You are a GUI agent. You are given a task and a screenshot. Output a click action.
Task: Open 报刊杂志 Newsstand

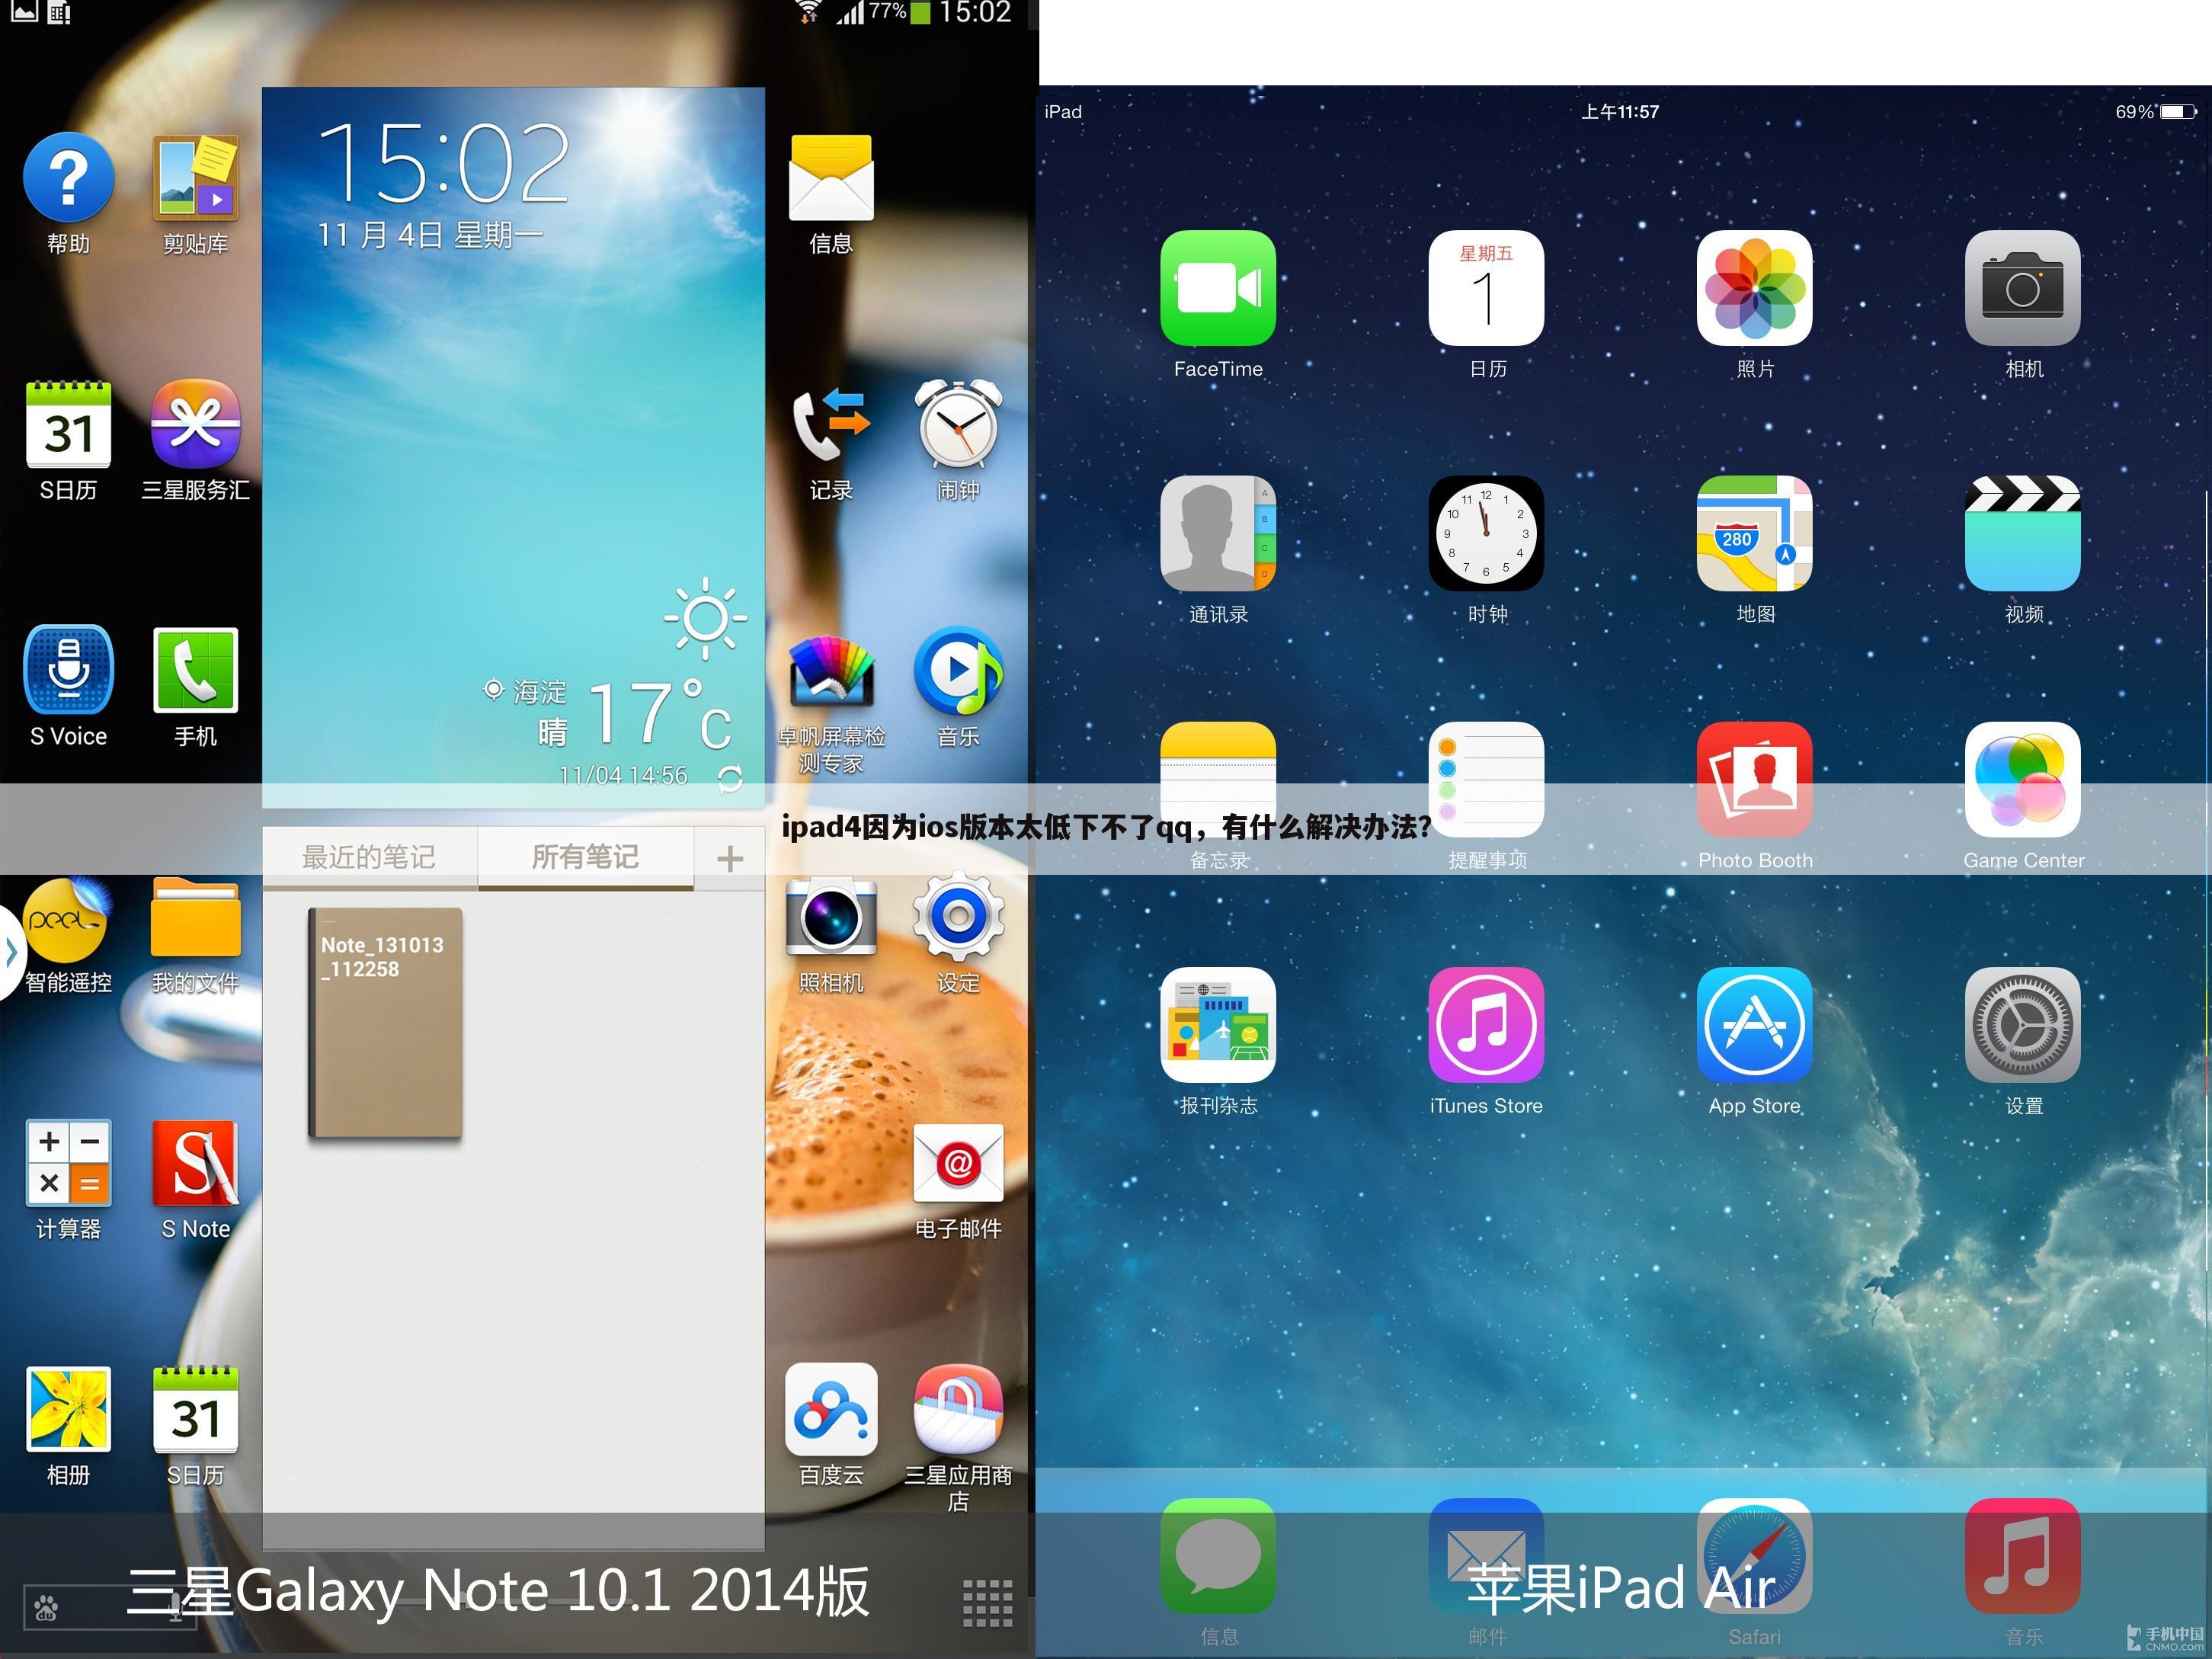point(1218,1025)
